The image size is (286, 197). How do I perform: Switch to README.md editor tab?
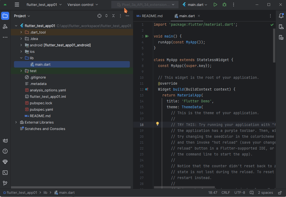coord(149,16)
